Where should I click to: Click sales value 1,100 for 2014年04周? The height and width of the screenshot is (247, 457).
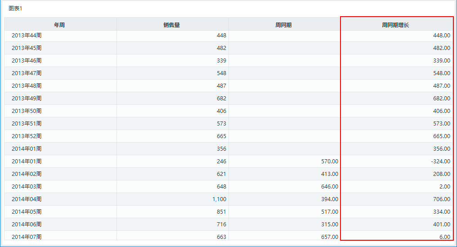(x=219, y=199)
